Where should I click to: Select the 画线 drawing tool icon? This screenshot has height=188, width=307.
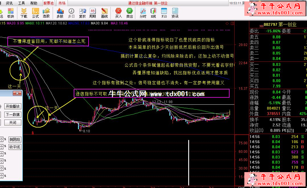click(x=104, y=13)
